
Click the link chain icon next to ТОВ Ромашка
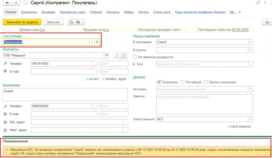point(117,55)
